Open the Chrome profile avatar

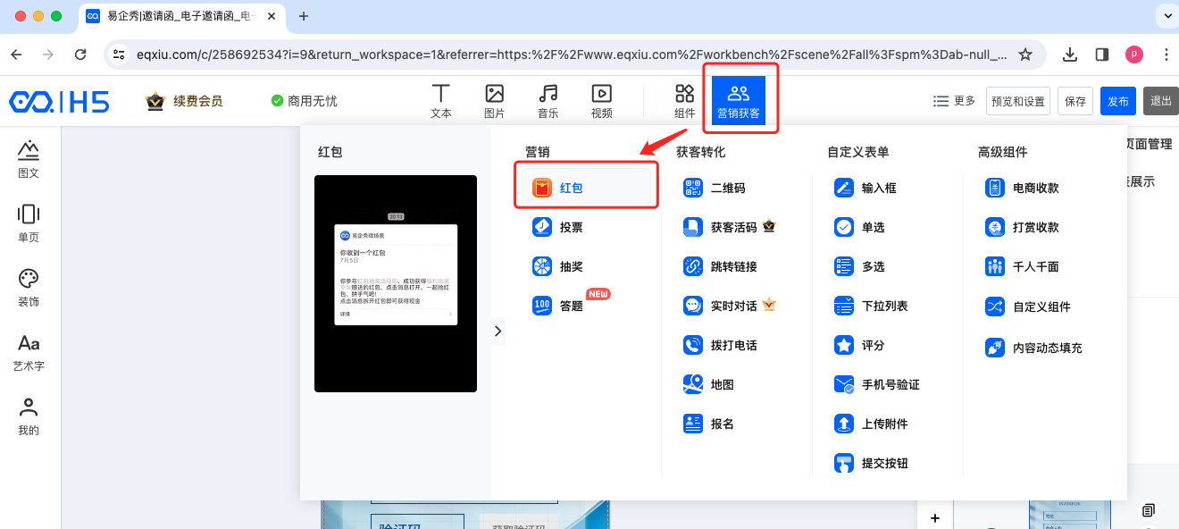click(1134, 55)
